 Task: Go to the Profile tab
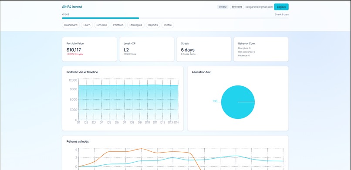coord(168,25)
